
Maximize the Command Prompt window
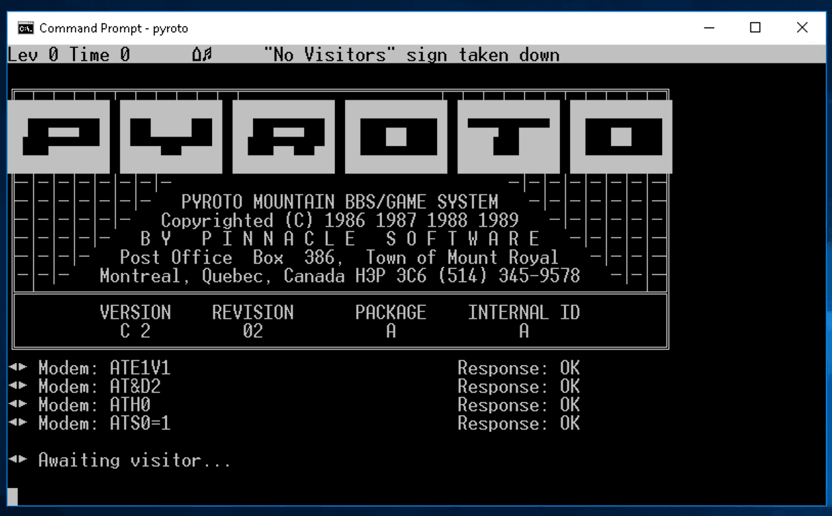(x=755, y=28)
